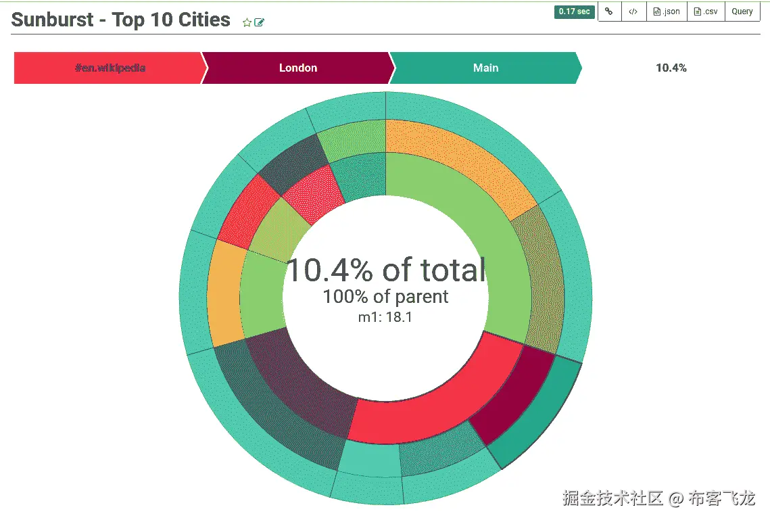Click the orange middle ring segment on left
Screen dimensions: 770x522
[225, 295]
